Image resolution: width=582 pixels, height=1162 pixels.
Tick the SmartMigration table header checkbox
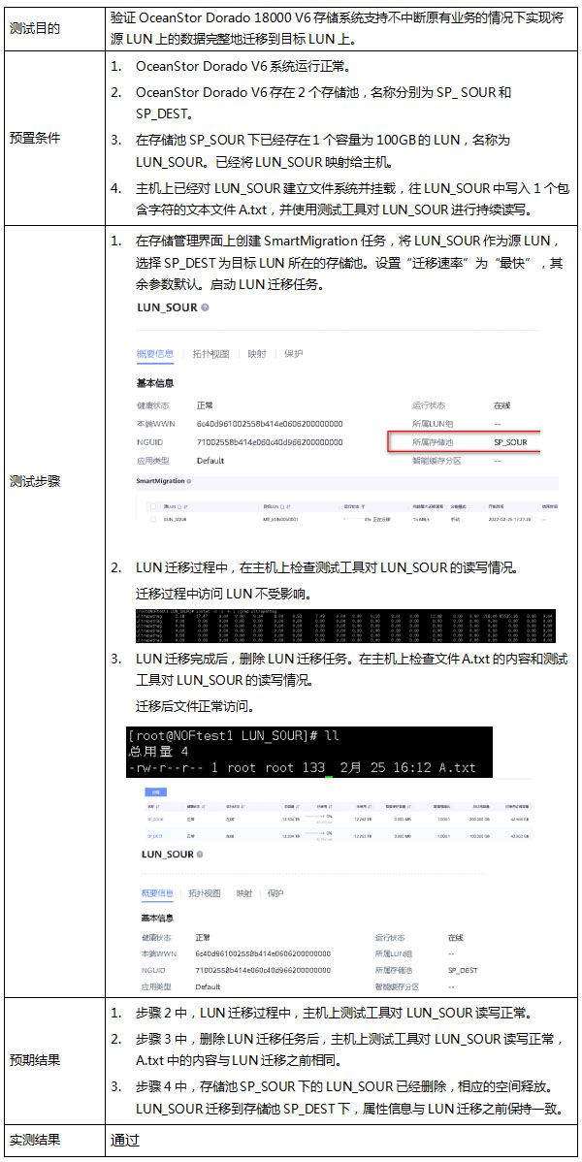pyautogui.click(x=153, y=507)
